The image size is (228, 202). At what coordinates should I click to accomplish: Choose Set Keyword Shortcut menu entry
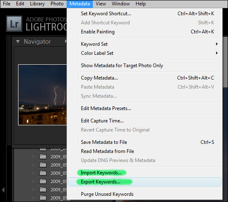(x=145, y=14)
